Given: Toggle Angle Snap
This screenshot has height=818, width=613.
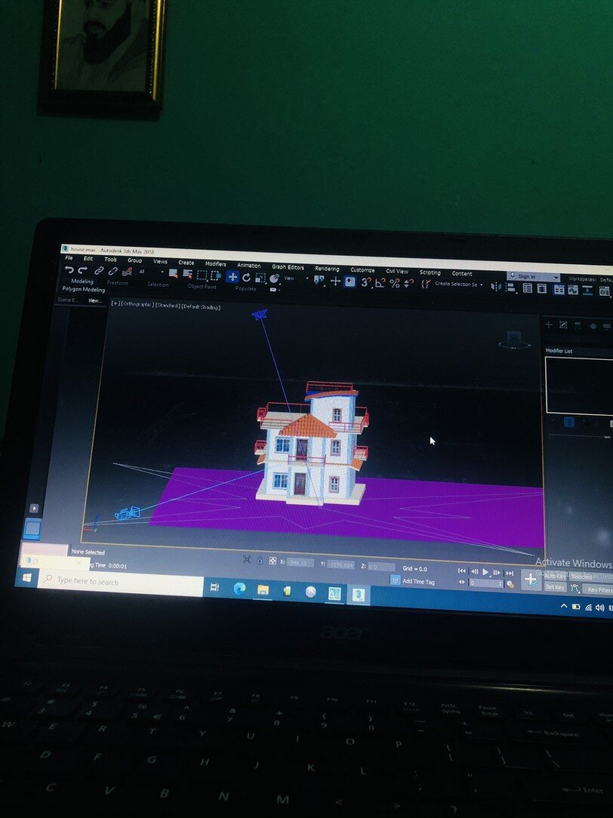Looking at the screenshot, I should click(x=380, y=283).
